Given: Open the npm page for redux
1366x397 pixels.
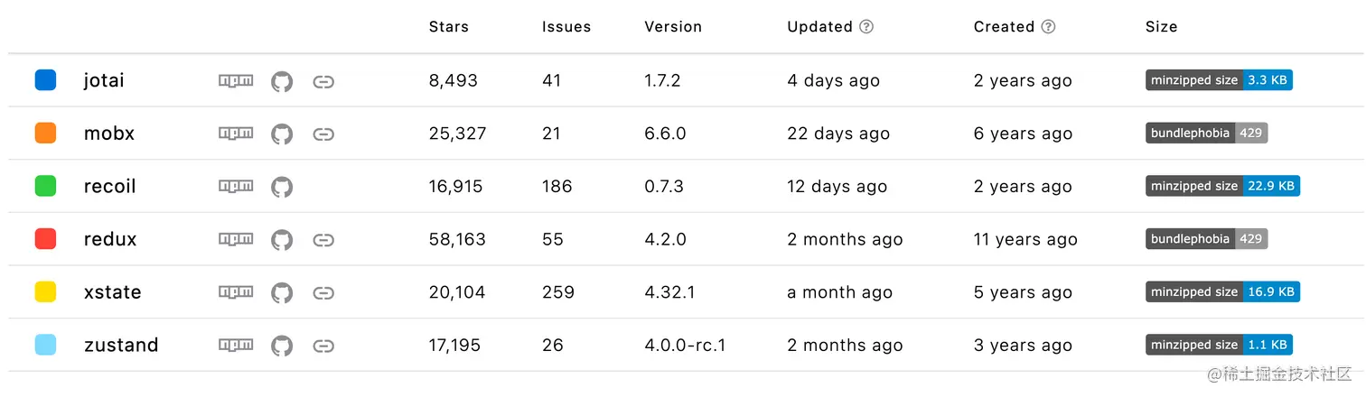Looking at the screenshot, I should pos(236,239).
